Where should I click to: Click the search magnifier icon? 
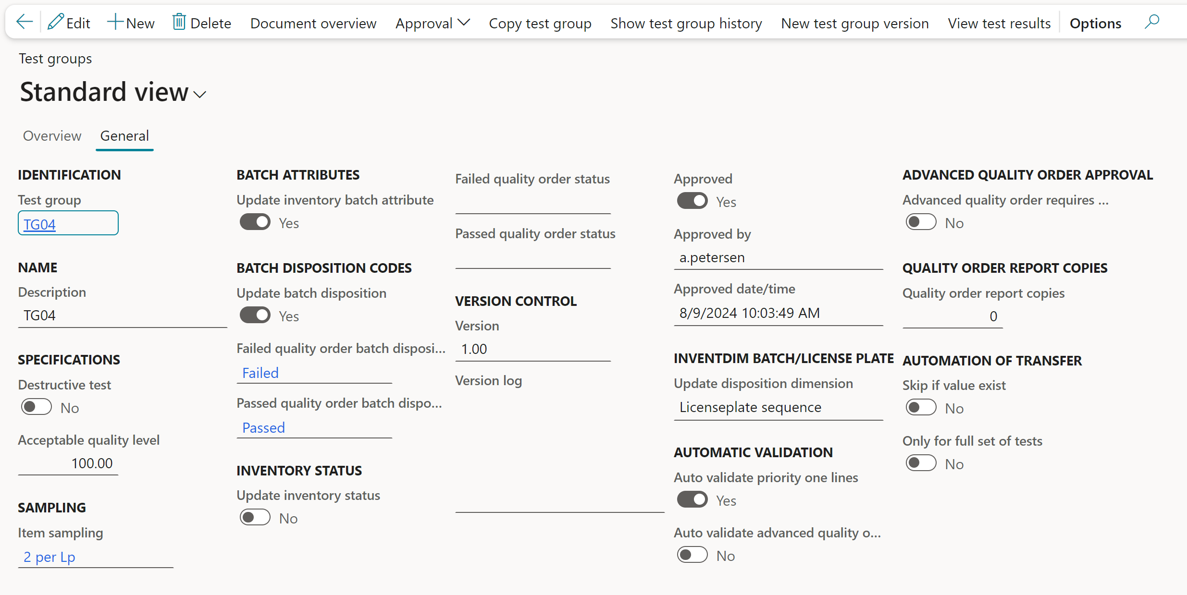pyautogui.click(x=1151, y=22)
